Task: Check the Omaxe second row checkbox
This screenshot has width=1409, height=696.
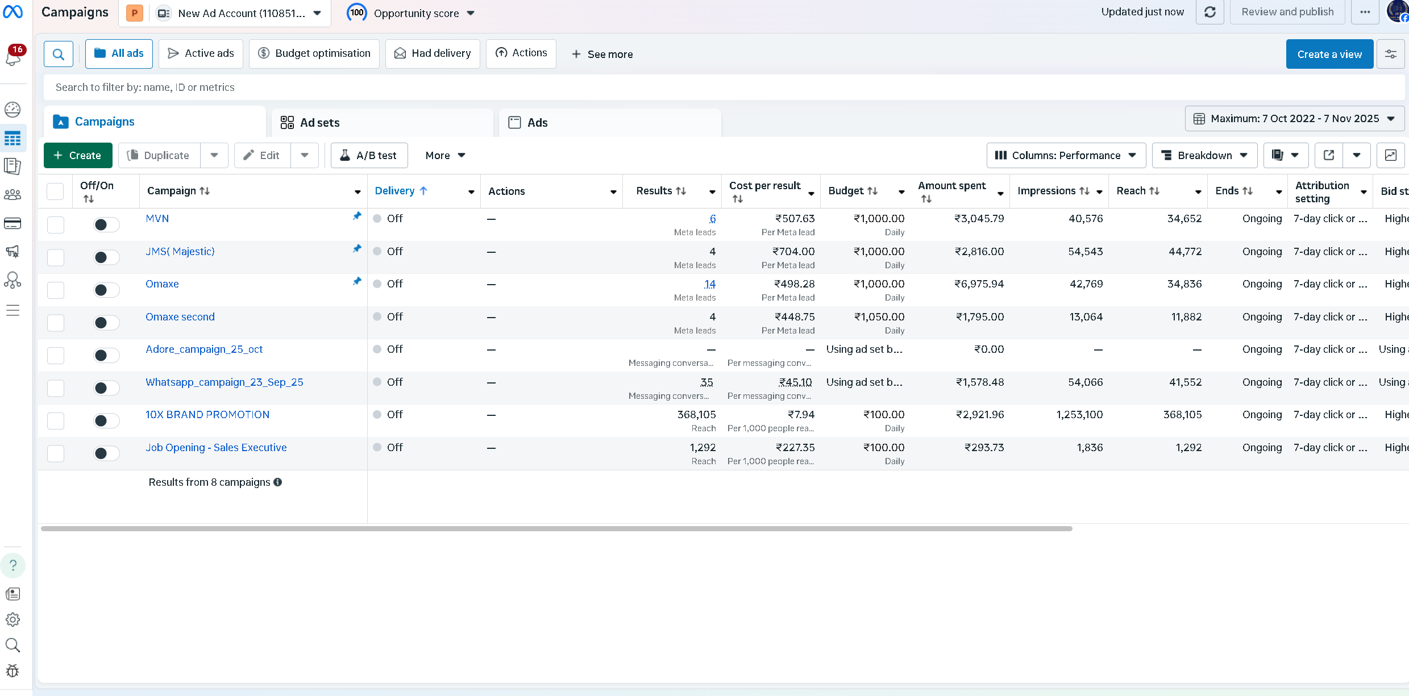Action: 56,323
